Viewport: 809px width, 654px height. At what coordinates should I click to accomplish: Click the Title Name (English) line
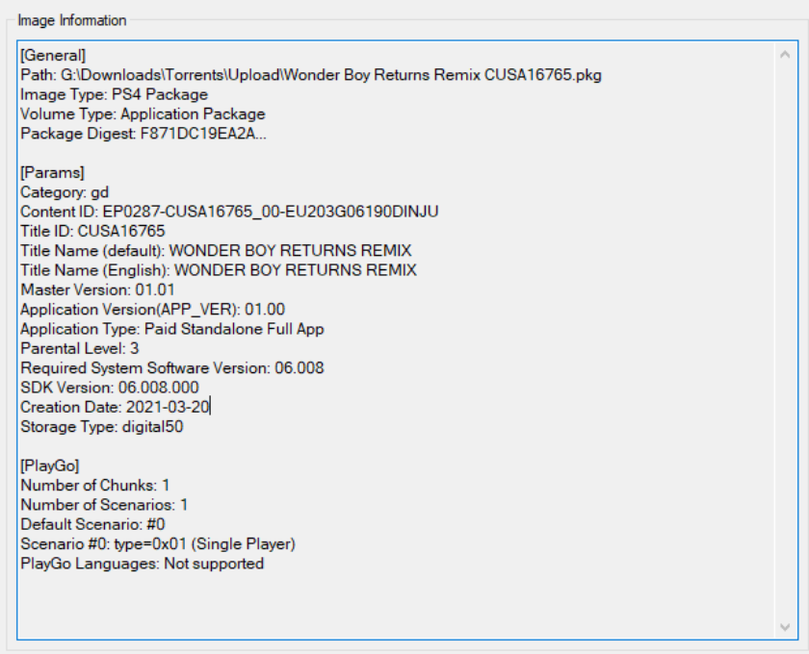[x=219, y=270]
